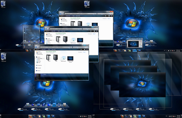Select Homegroup in front Explorer sidebar
The width and height of the screenshot is (182, 118).
39,65
